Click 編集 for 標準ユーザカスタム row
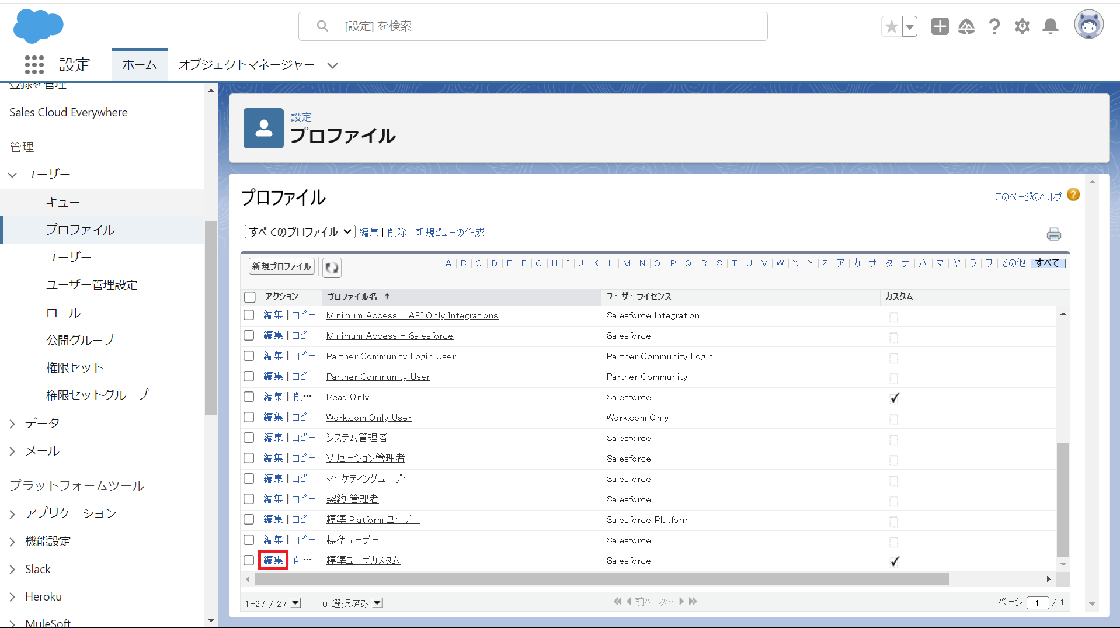 coord(273,560)
